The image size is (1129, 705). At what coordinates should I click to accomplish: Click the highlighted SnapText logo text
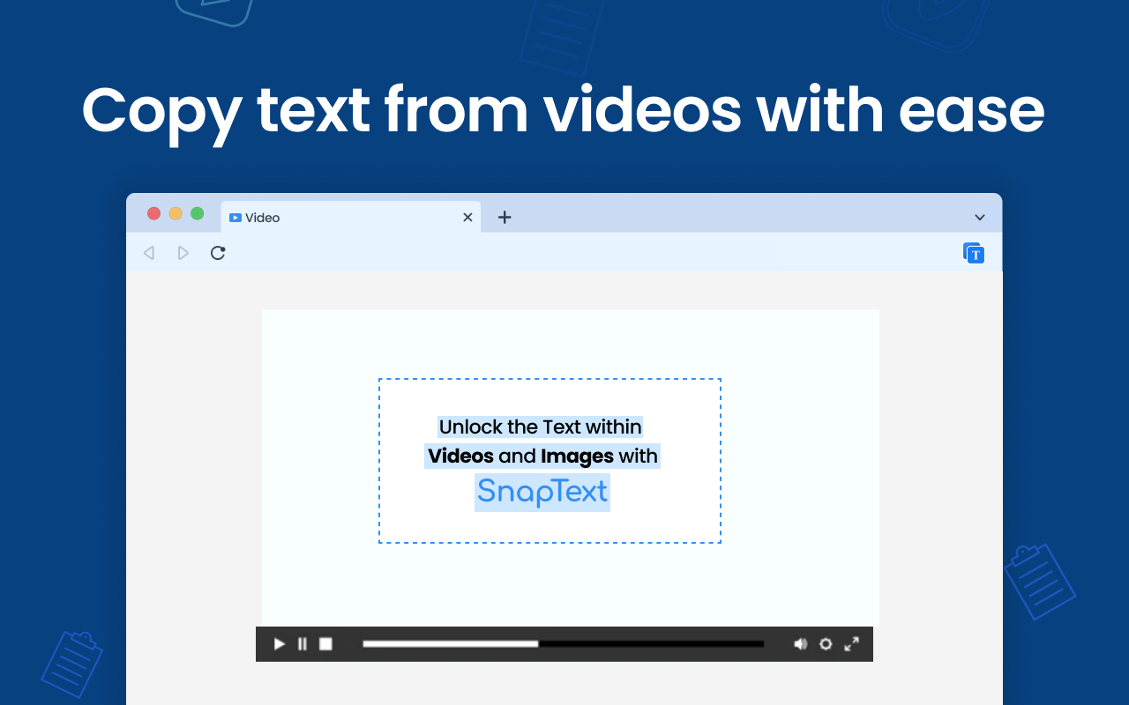tap(542, 492)
